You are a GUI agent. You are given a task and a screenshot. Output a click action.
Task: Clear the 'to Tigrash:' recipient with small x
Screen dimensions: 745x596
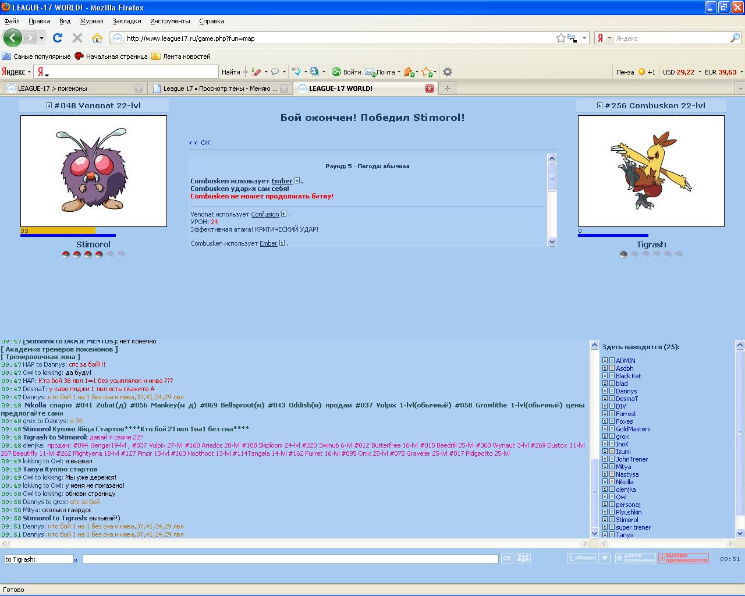[76, 560]
